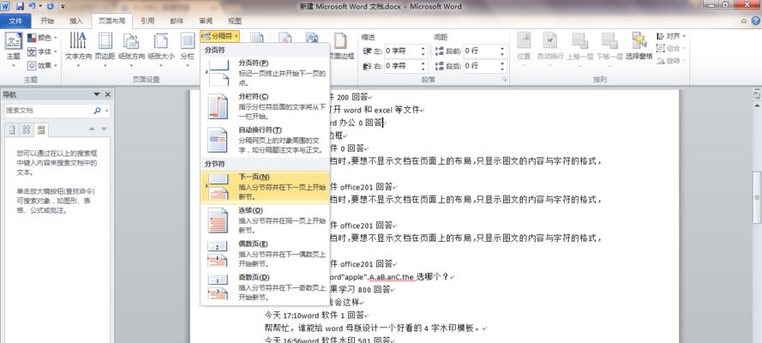This screenshot has width=762, height=343.
Task: Click the Save icon in quick access toolbar
Action: 20,6
